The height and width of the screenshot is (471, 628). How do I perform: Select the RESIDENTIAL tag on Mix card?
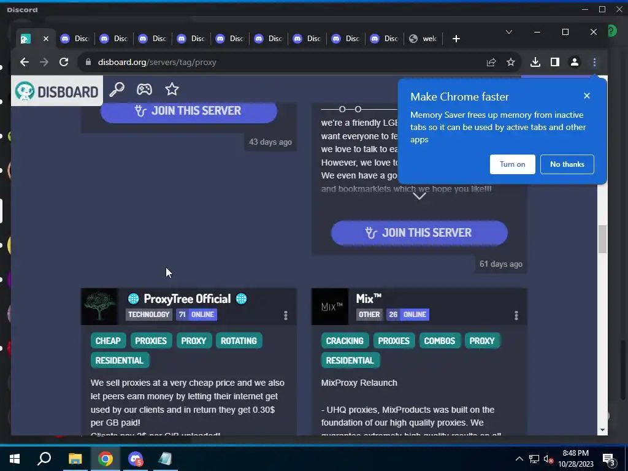point(350,361)
